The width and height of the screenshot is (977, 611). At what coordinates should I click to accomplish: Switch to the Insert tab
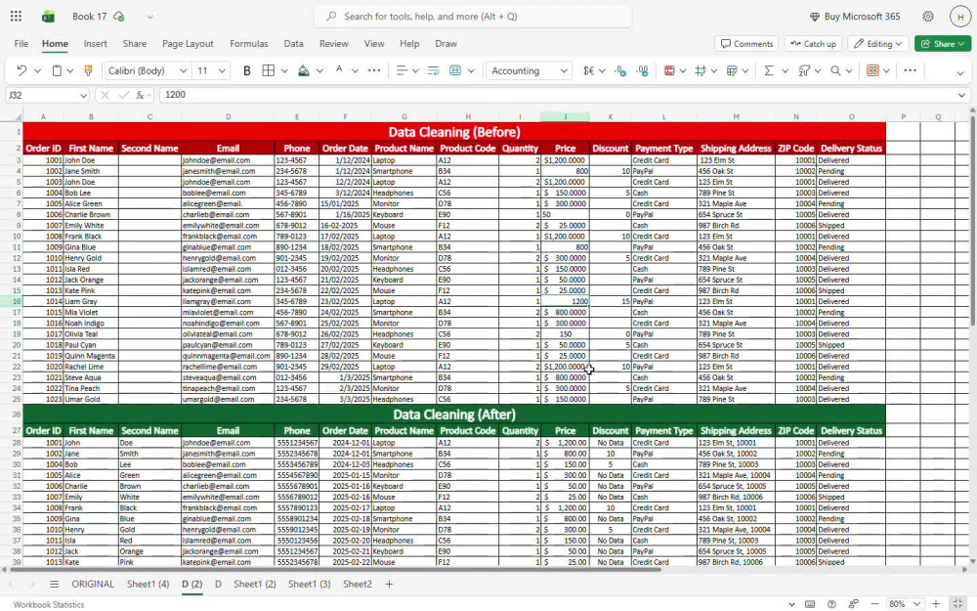96,44
